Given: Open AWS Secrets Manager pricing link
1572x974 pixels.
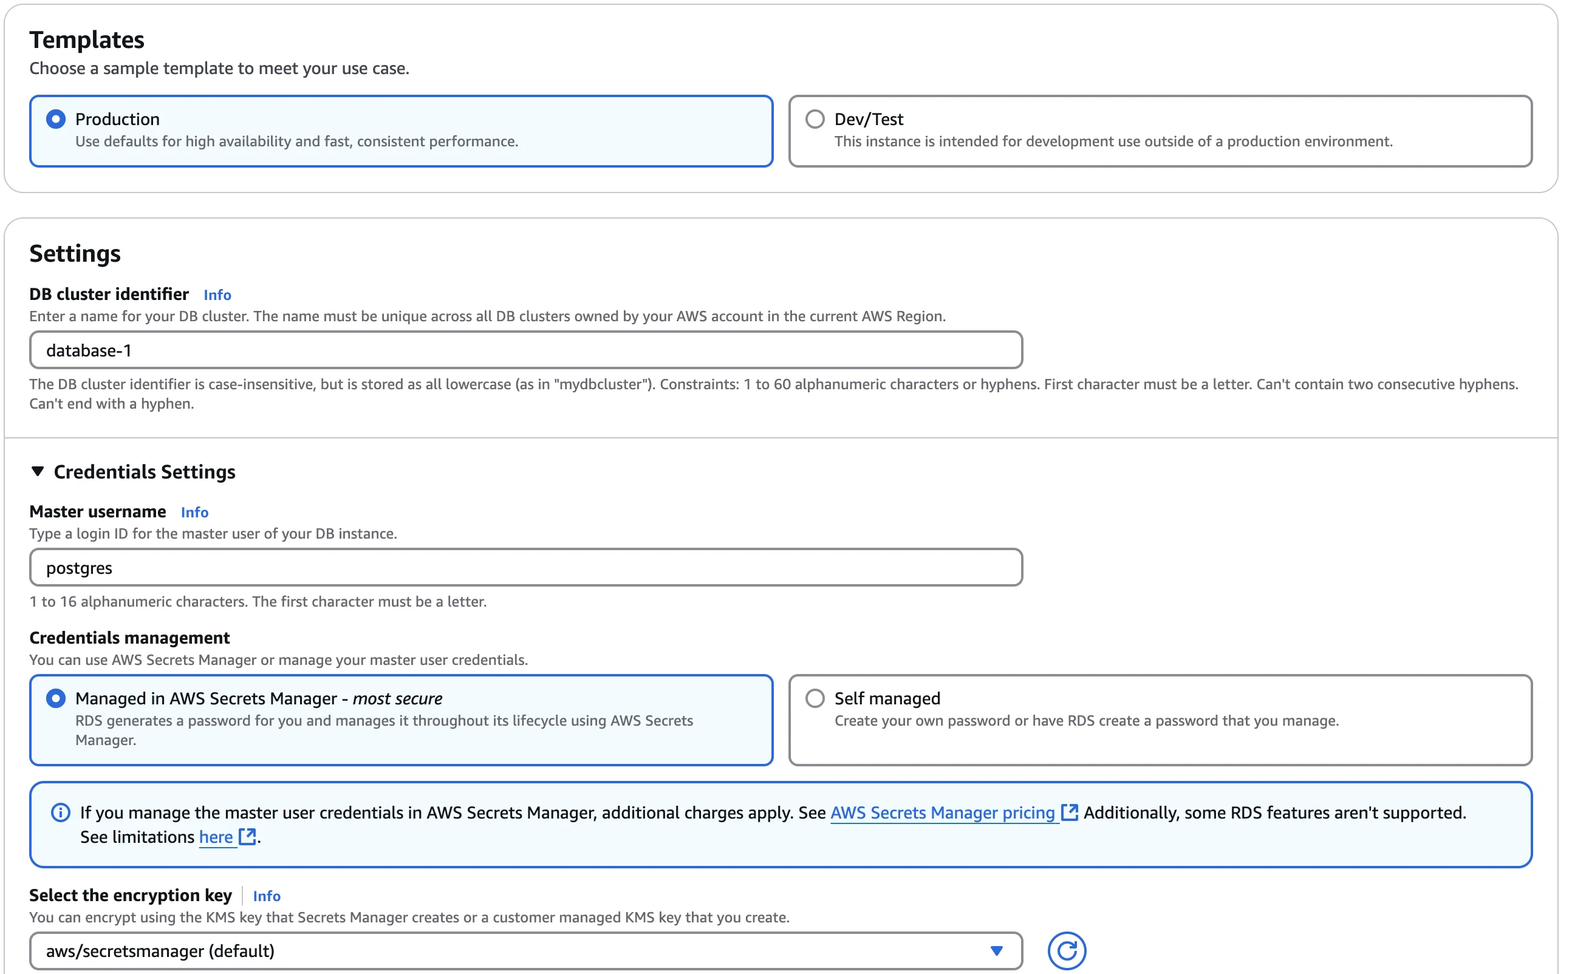Looking at the screenshot, I should [x=942, y=813].
